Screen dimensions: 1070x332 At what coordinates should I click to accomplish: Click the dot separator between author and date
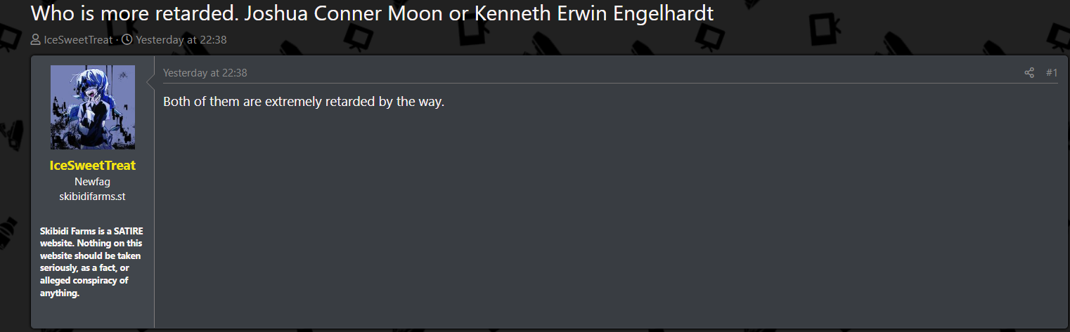(x=117, y=40)
